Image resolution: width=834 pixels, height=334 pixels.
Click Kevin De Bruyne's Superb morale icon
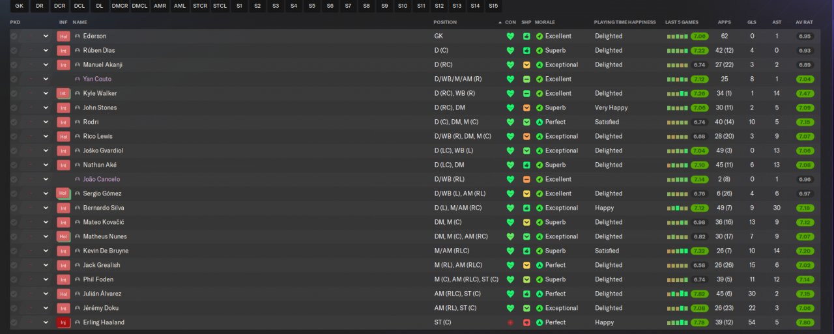pyautogui.click(x=539, y=251)
